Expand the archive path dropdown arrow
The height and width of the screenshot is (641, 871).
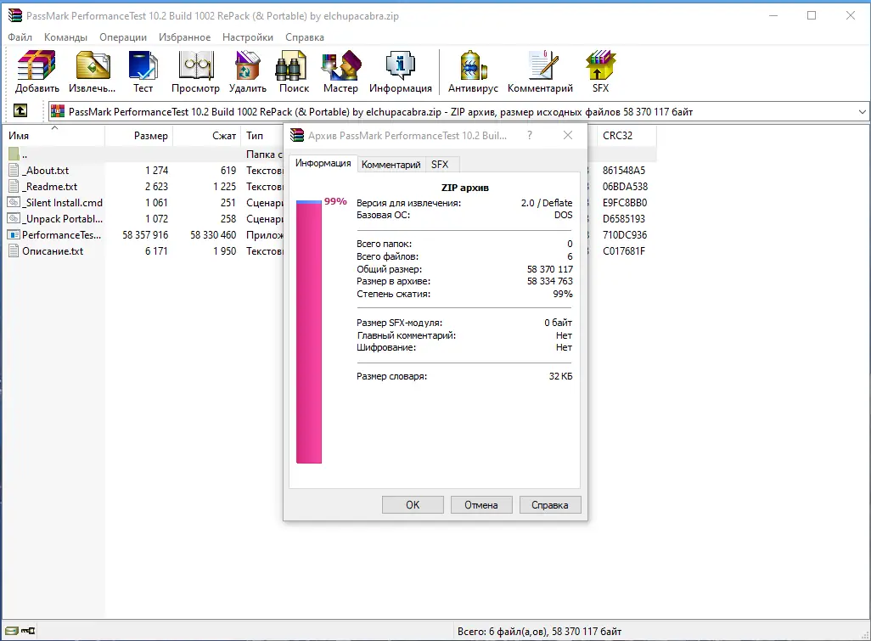863,112
